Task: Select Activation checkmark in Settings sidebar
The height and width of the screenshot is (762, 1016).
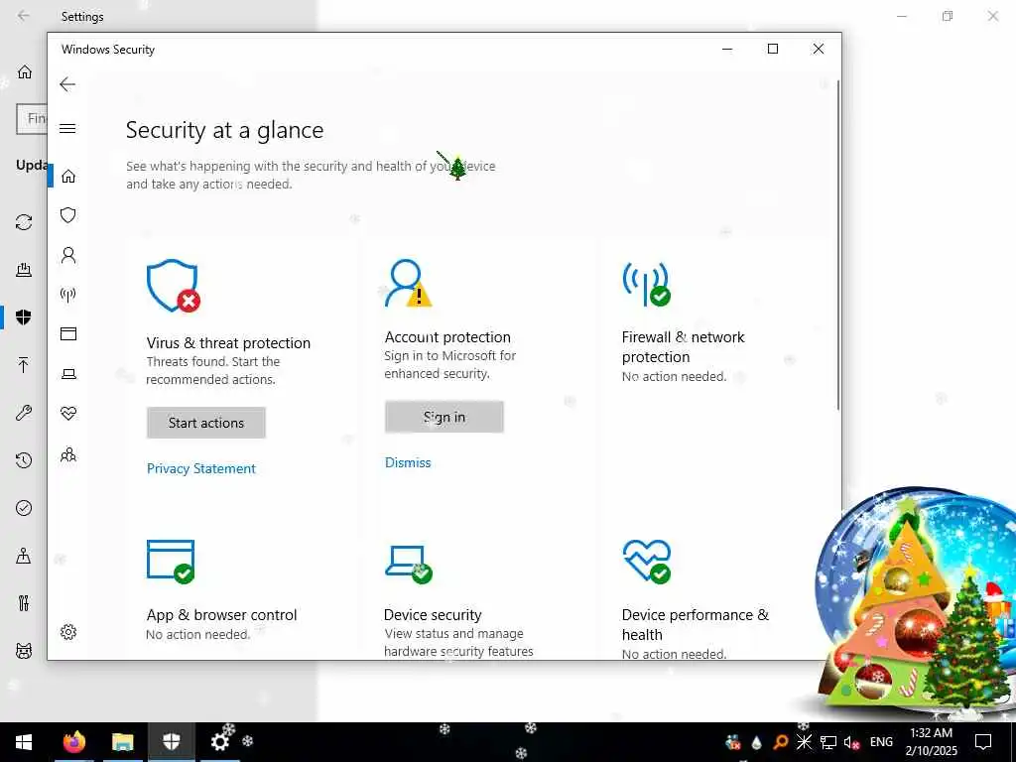Action: 24,508
